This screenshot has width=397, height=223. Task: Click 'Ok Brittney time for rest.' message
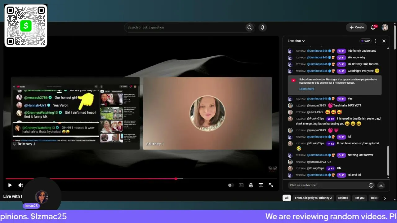click(x=363, y=64)
